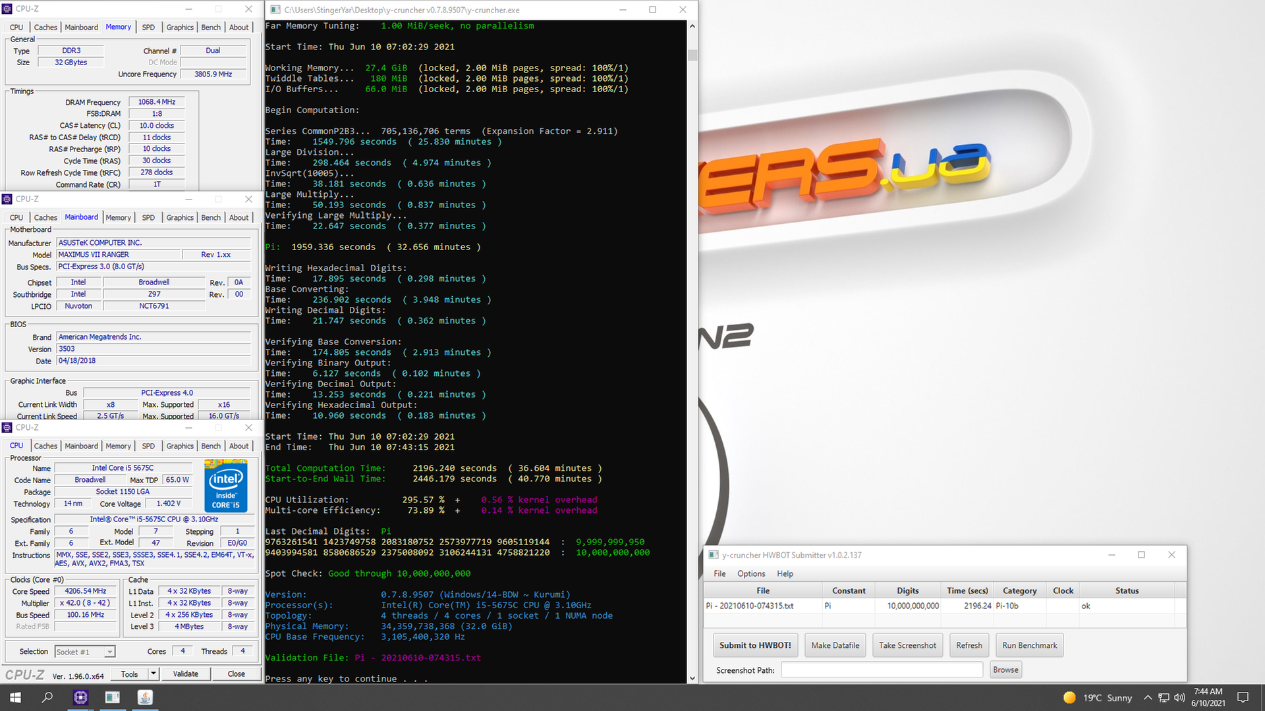Image resolution: width=1265 pixels, height=711 pixels.
Task: Open the network status tray icon
Action: 1164,698
